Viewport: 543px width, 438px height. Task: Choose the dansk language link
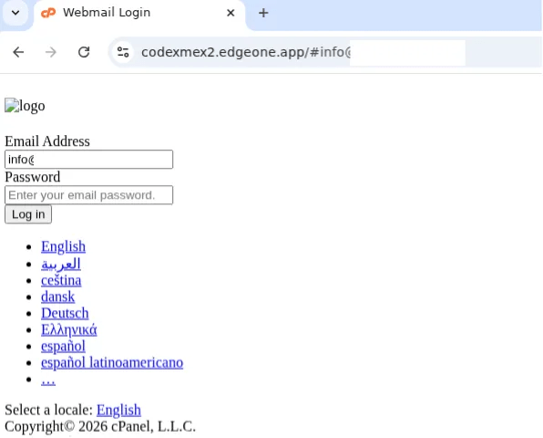57,297
